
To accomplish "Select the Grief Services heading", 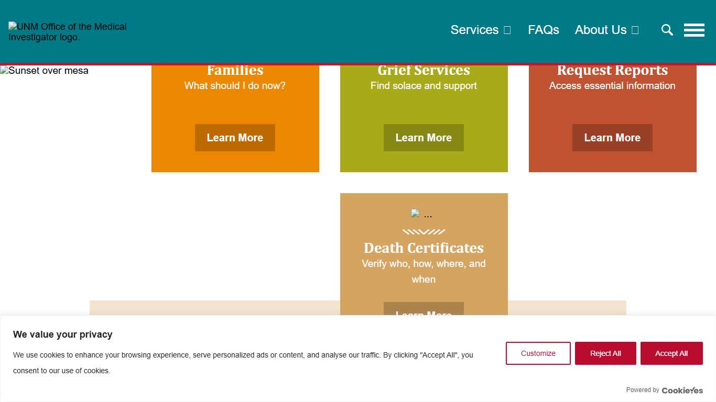I will [x=424, y=71].
